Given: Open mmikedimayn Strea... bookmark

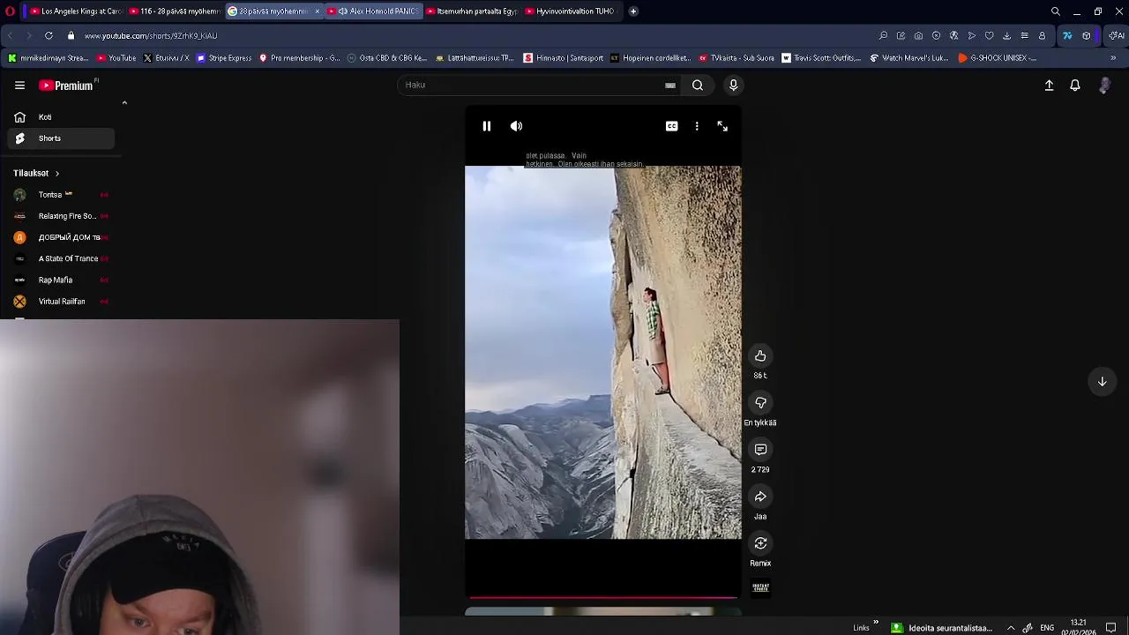Looking at the screenshot, I should [x=49, y=58].
